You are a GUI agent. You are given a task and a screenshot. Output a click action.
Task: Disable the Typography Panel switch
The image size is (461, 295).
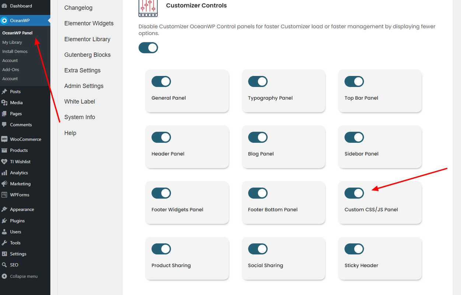point(258,81)
